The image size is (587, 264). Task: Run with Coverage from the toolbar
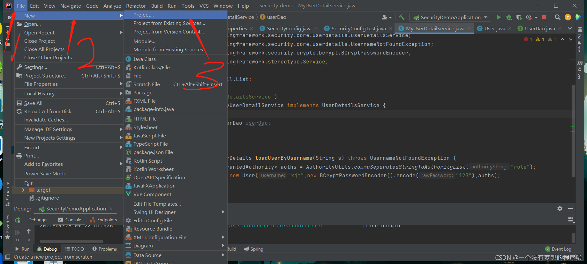click(x=519, y=17)
